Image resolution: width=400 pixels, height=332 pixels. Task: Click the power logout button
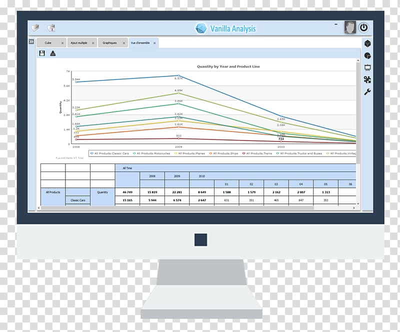click(x=364, y=27)
